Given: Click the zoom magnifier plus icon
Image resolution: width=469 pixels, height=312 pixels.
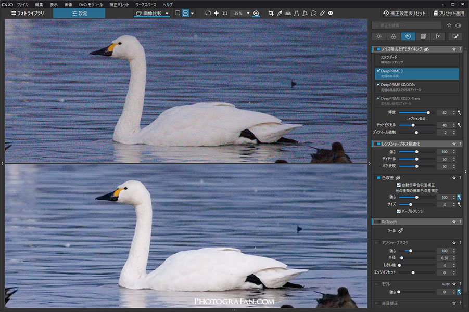Looking at the screenshot, I should [256, 13].
